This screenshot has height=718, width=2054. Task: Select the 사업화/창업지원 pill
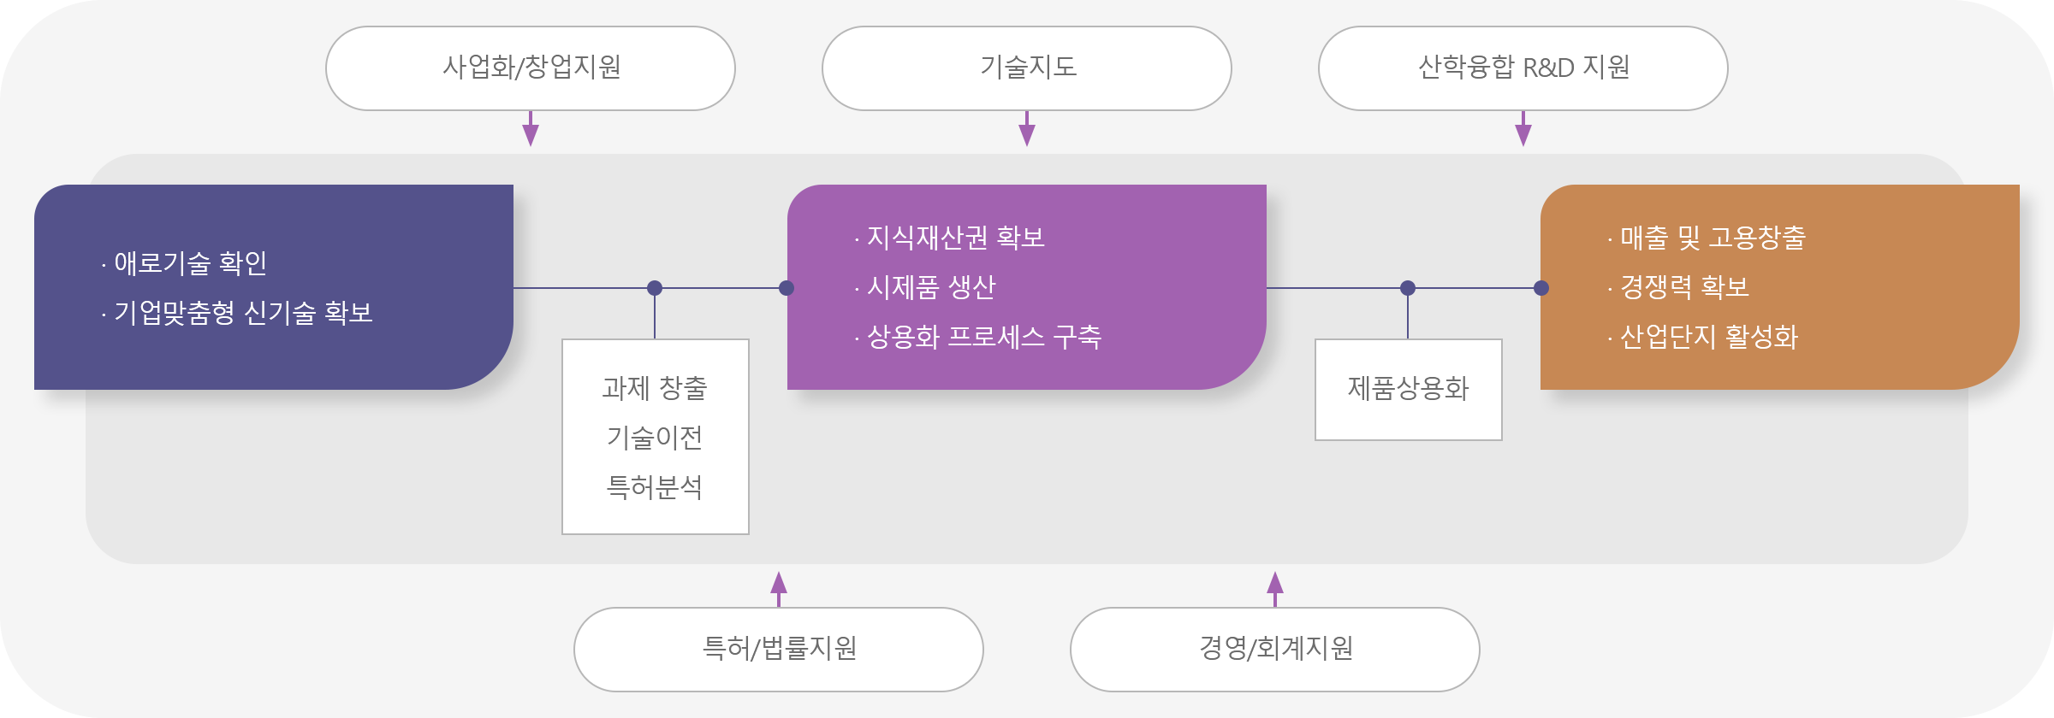[x=531, y=68]
